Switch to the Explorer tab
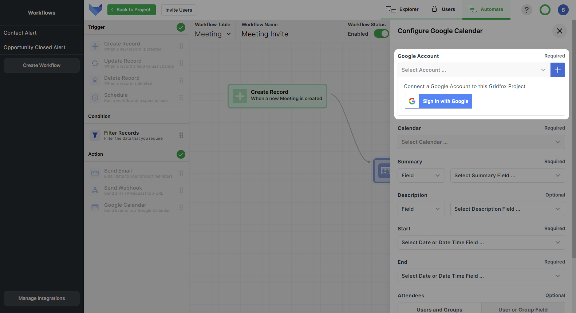Image resolution: width=576 pixels, height=313 pixels. point(402,9)
